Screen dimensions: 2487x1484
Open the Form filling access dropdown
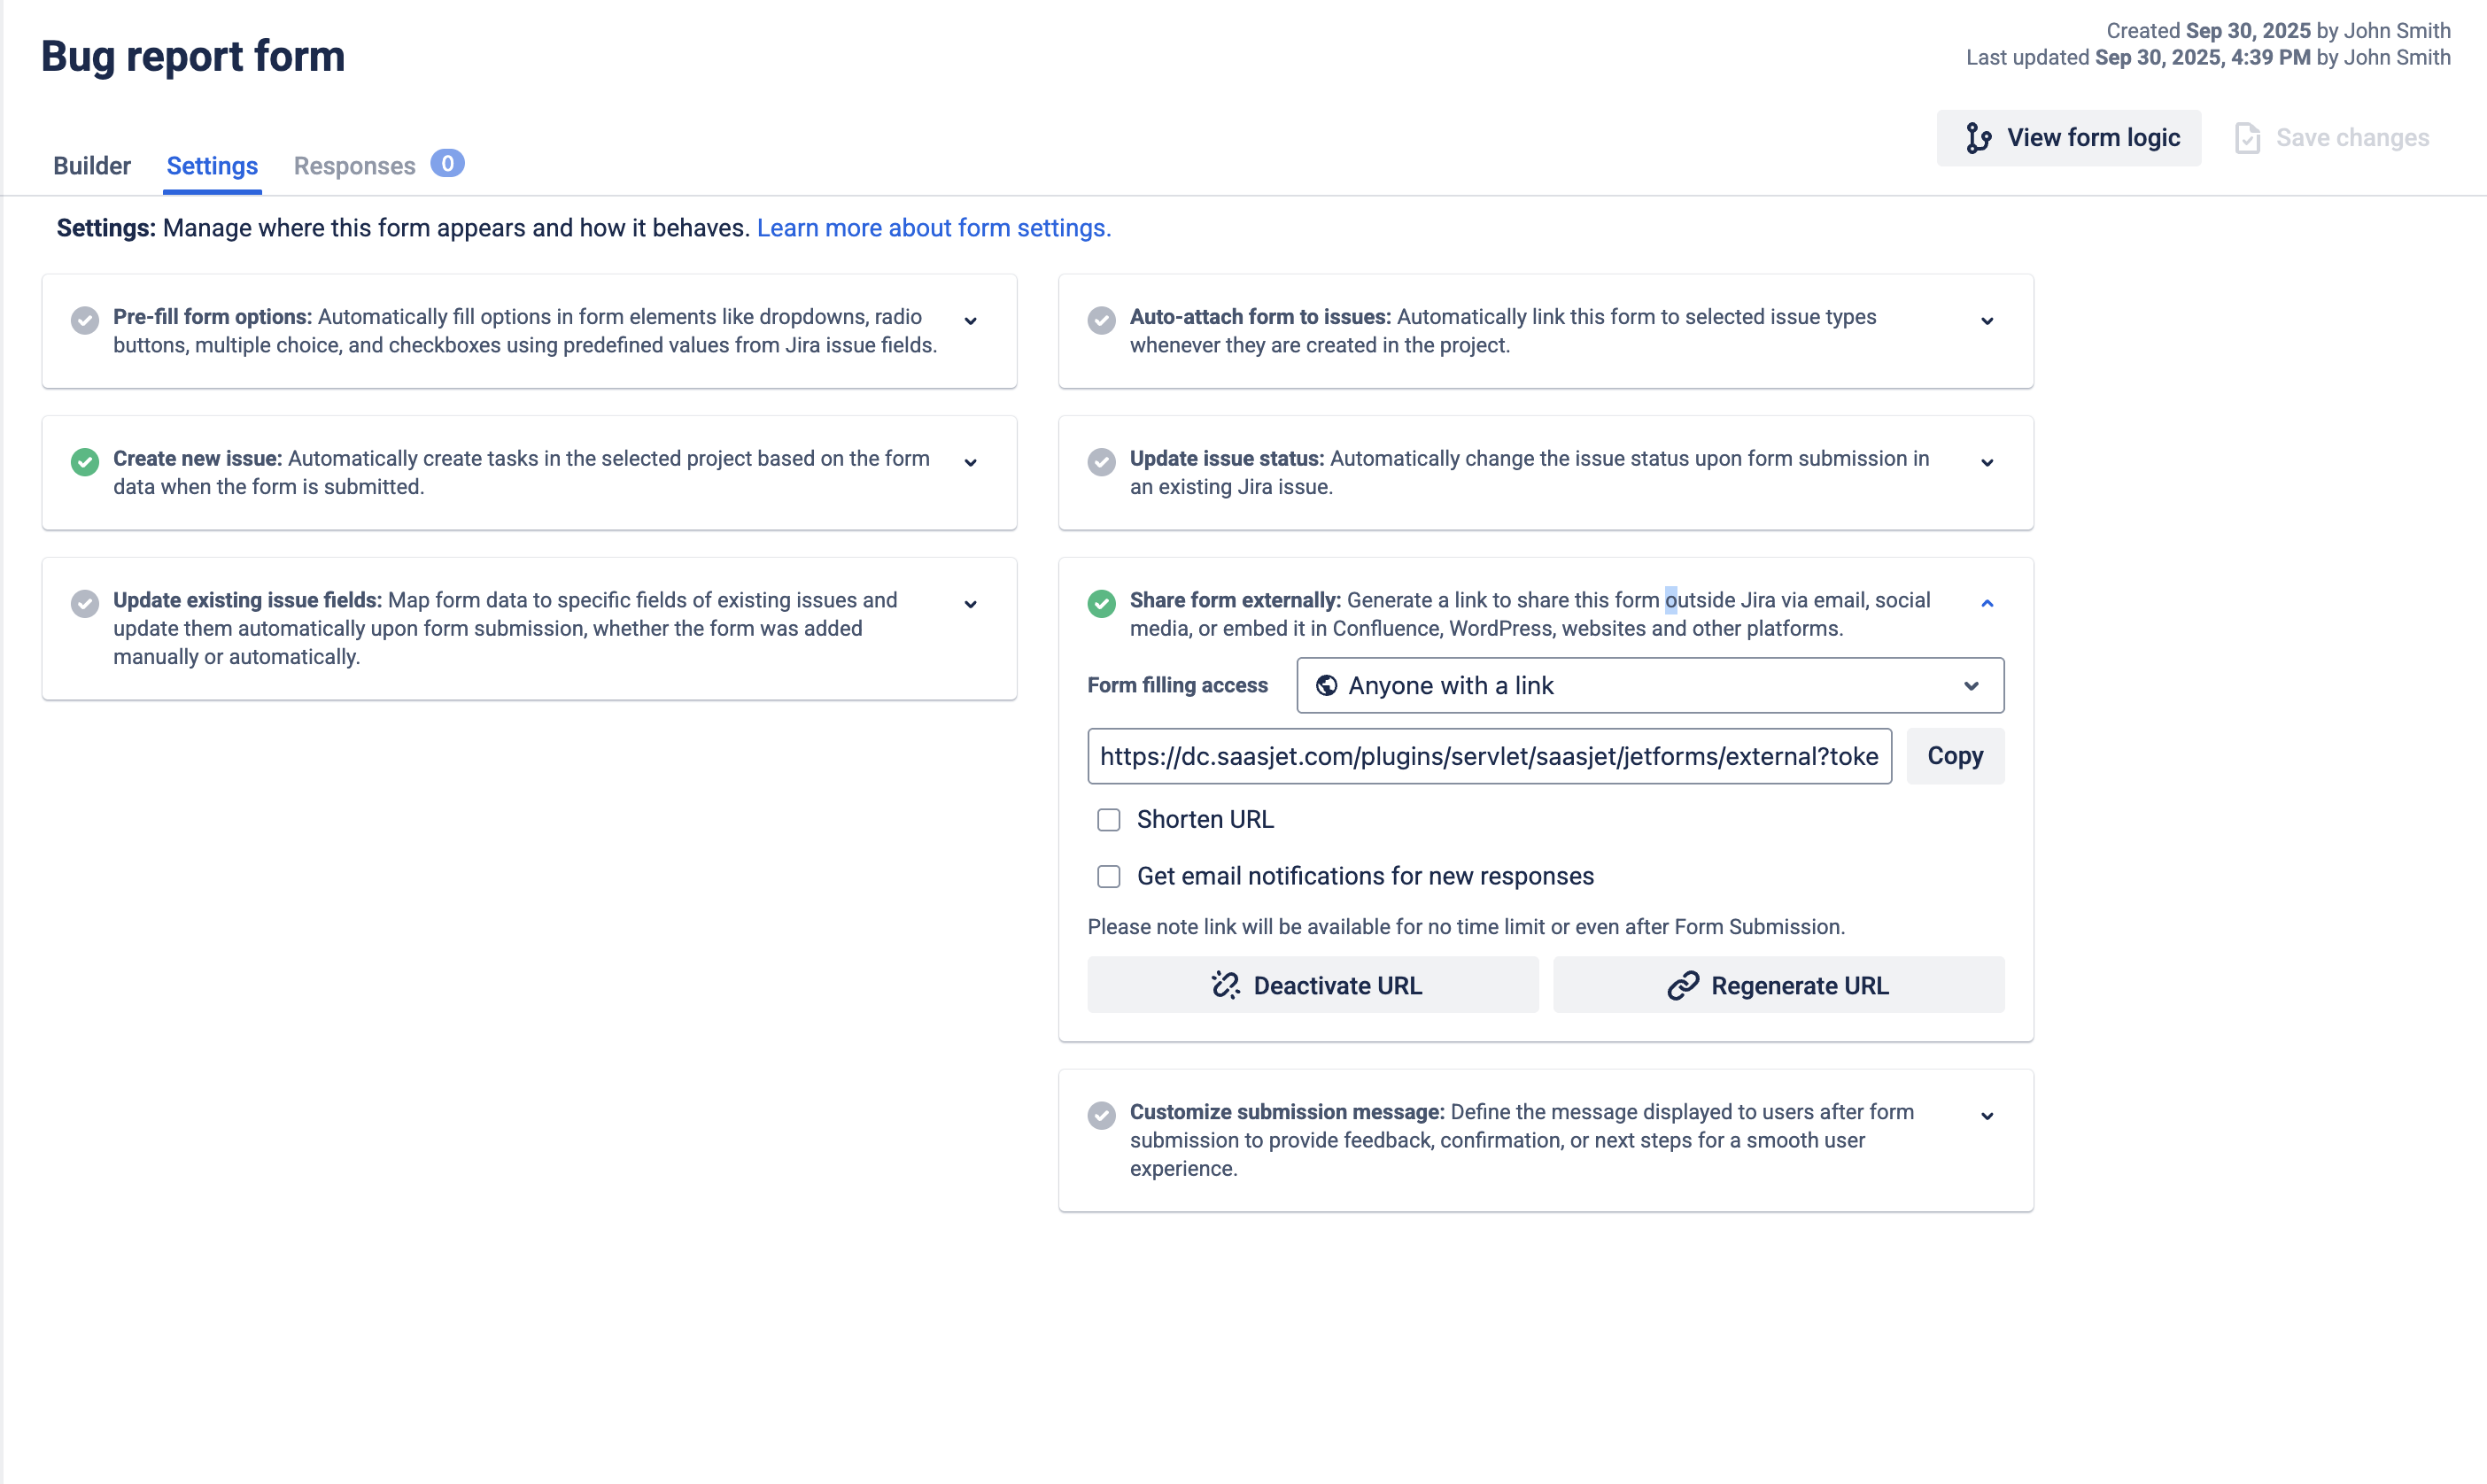tap(1649, 685)
